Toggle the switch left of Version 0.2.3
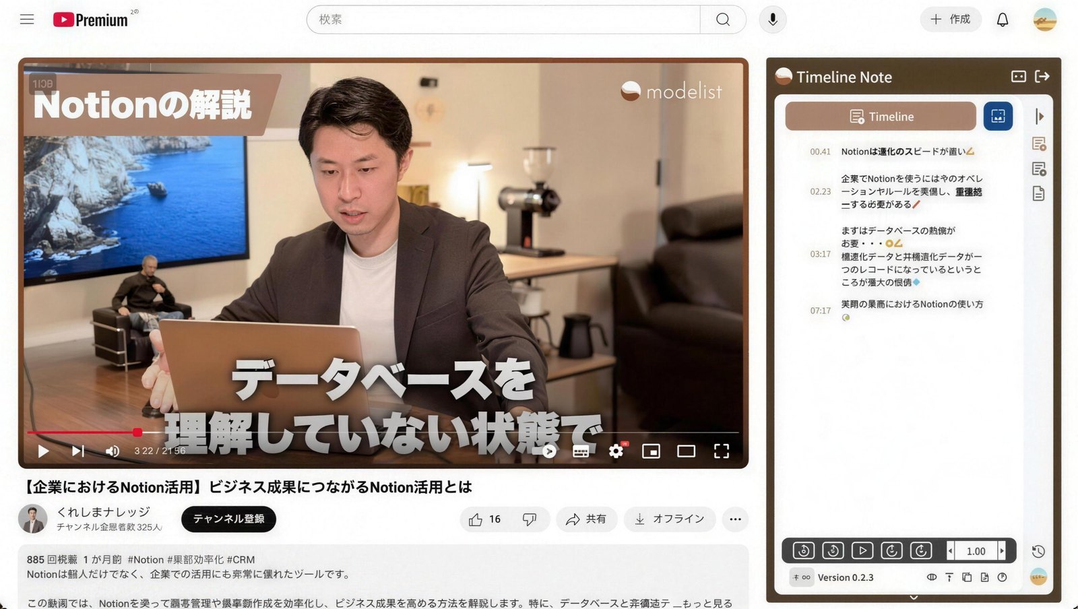Viewport: 1078px width, 609px height. (801, 577)
